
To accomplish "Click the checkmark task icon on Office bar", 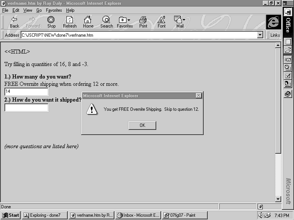I will [x=288, y=76].
